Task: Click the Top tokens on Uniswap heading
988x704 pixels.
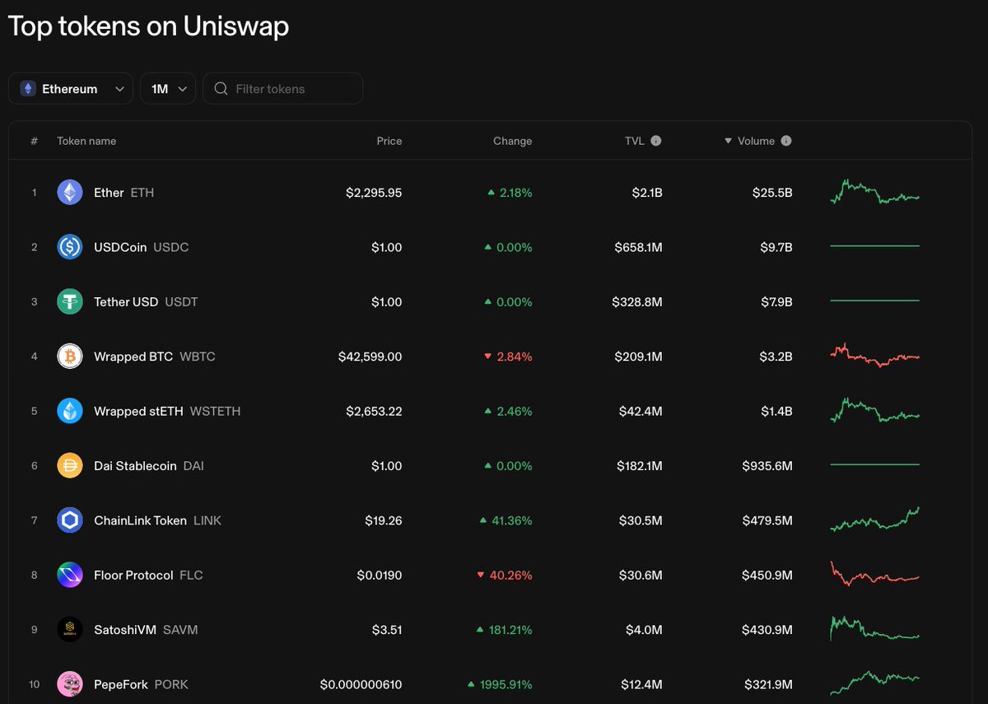Action: pyautogui.click(x=148, y=26)
